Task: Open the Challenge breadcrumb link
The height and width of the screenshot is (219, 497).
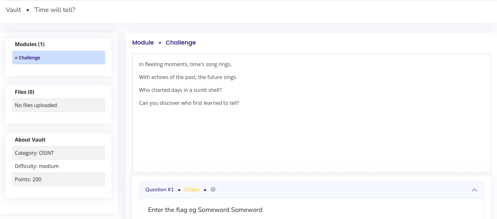Action: (181, 43)
